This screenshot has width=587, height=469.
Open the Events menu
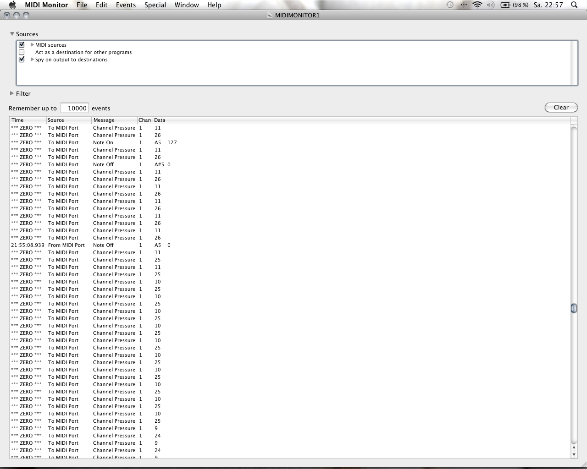click(x=126, y=5)
